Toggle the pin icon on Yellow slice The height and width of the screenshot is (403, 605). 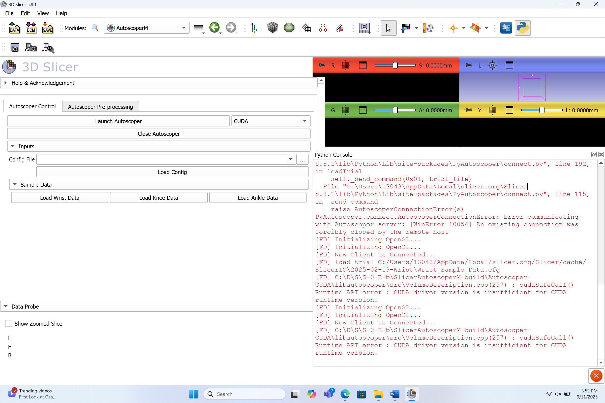coord(468,110)
